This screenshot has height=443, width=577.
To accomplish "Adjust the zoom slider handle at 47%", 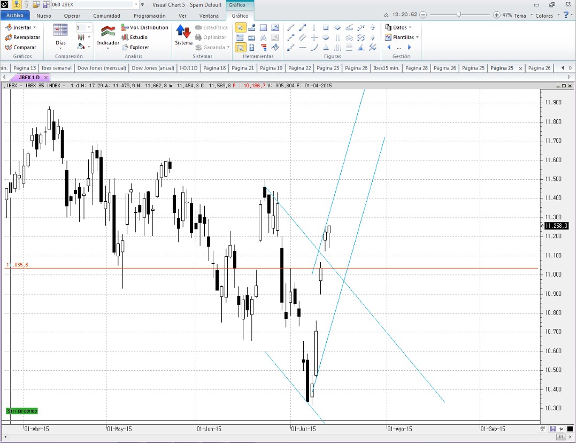I will coord(458,15).
